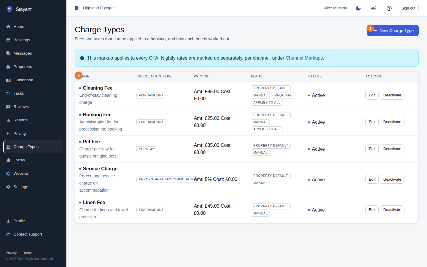Open Profile in the sidebar
Screen dimensions: 427x267
33,221
